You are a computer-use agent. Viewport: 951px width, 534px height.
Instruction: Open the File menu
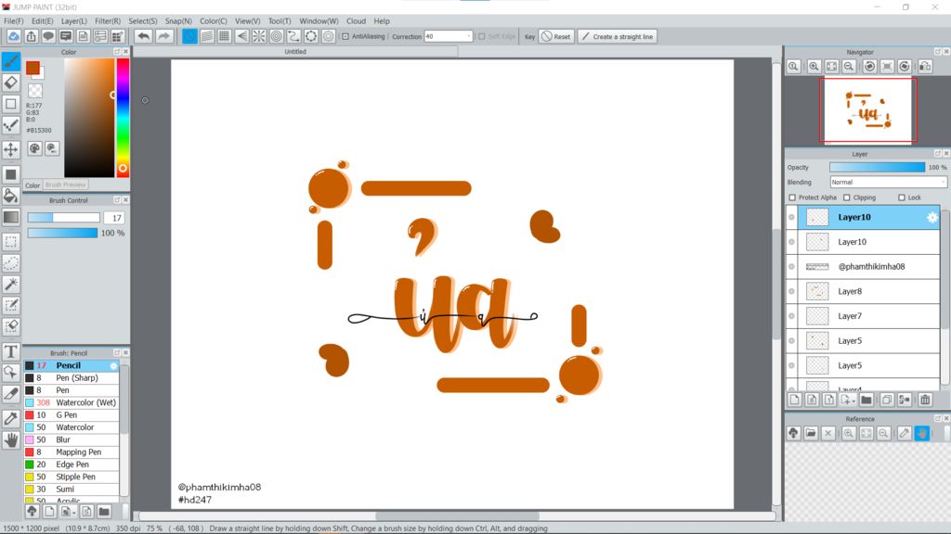(13, 21)
